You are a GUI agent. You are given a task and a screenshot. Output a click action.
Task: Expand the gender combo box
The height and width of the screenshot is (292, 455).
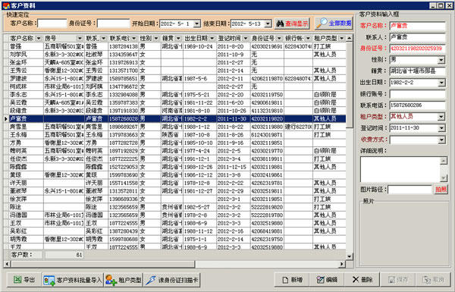click(441, 60)
